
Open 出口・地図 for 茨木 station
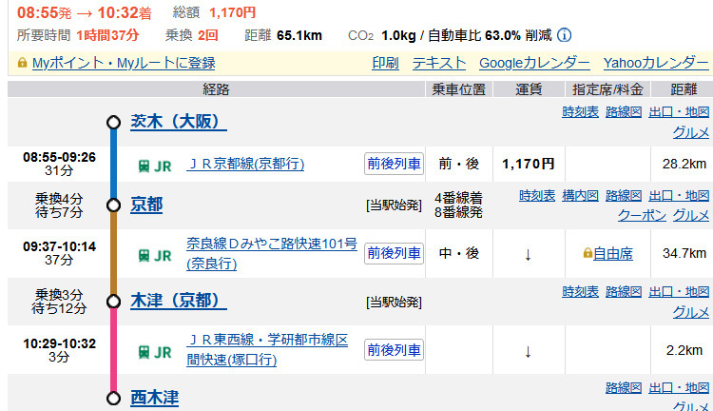[679, 111]
